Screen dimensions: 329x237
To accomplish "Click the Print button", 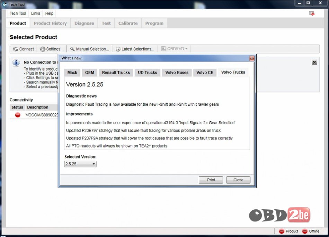I will 211,180.
